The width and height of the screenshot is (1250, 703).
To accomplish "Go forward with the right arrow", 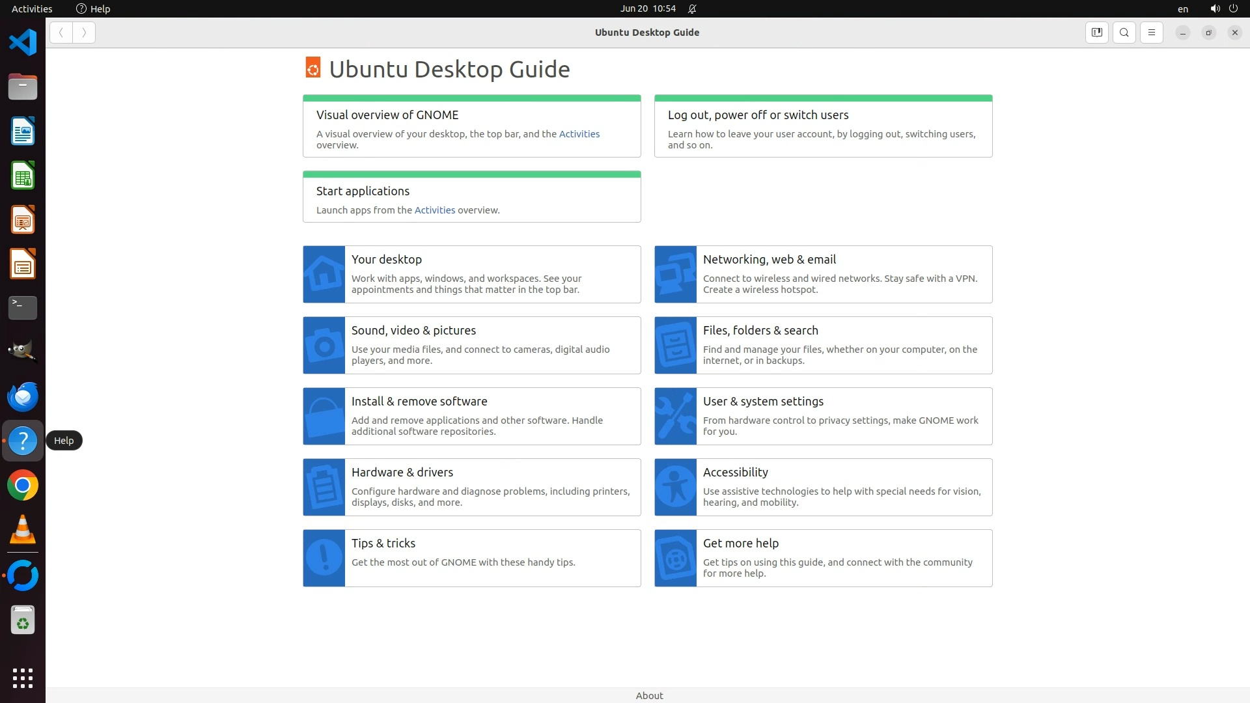I will click(84, 33).
